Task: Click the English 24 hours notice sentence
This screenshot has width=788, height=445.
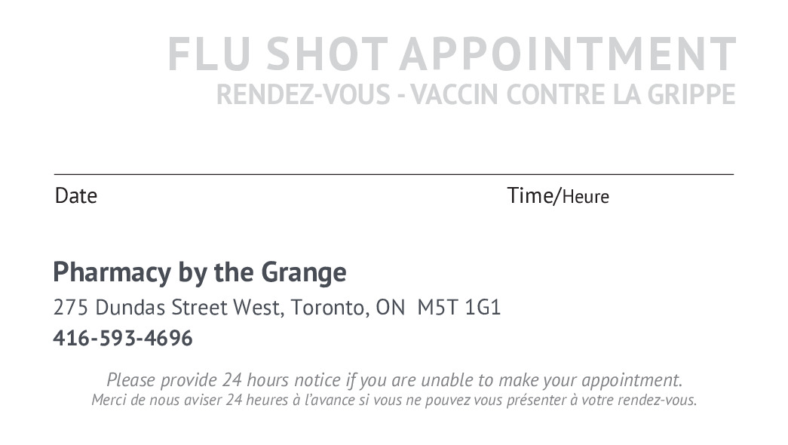Action: (394, 379)
